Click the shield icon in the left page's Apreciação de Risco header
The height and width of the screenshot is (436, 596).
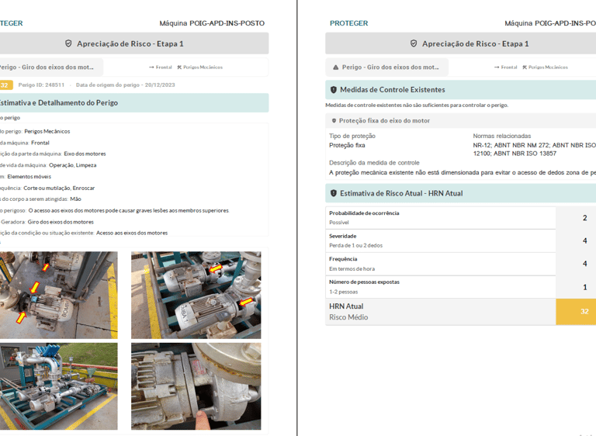point(68,43)
